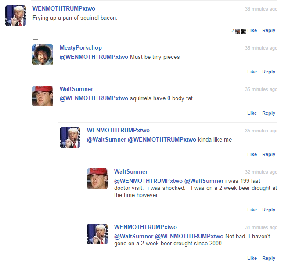Screen dimensions: 288x266
Task: Click WENMOTHTRUMPxtwo's avatar on the squirrel bacon comment
Action: tap(15, 16)
